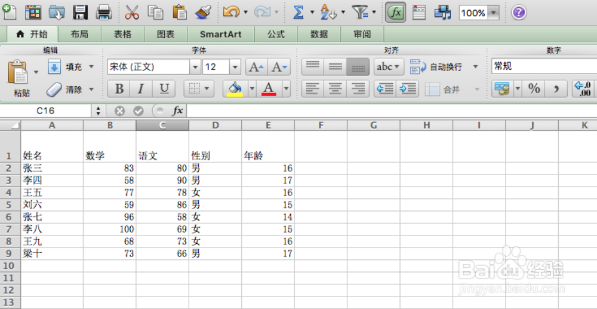Screen dimensions: 597x309
Task: Open the abc text orientation dropdown
Action: click(389, 67)
